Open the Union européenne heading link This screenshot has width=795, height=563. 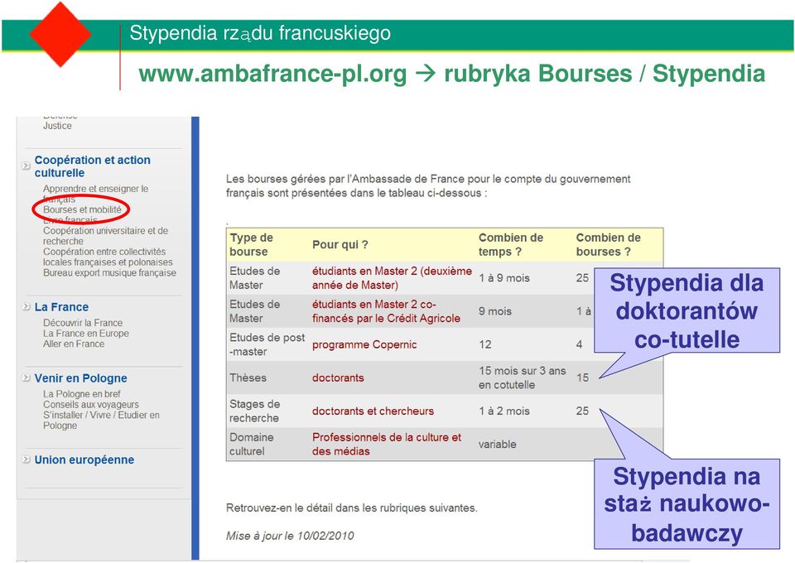tap(84, 460)
